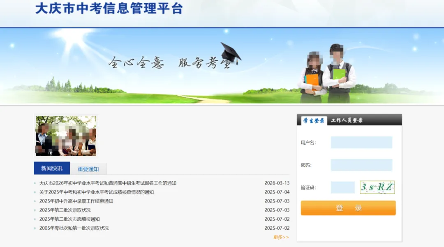
Task: Select the 新闻快讯 tab
Action: point(52,169)
